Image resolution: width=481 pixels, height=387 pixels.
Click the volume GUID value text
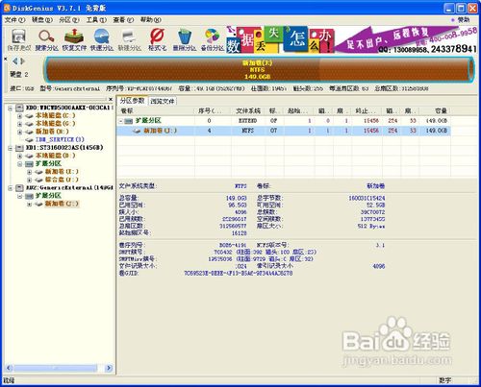pos(239,273)
